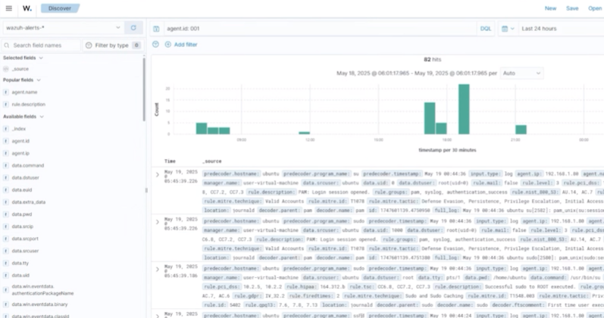
Task: Click the Add filter link
Action: [x=185, y=45]
